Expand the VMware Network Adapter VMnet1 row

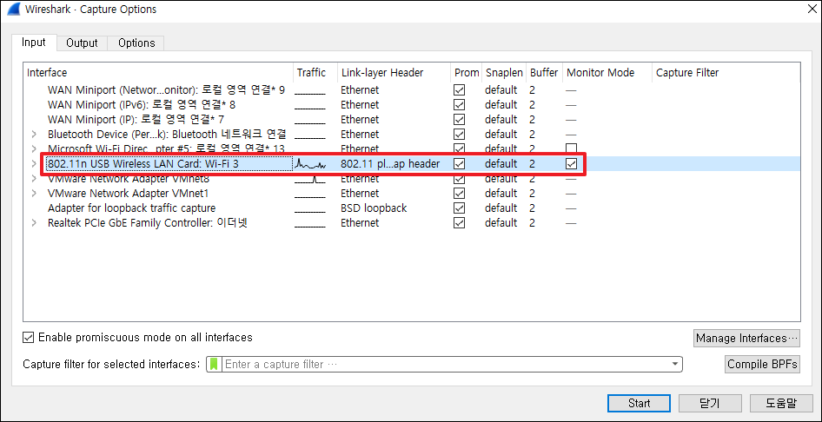pyautogui.click(x=34, y=193)
